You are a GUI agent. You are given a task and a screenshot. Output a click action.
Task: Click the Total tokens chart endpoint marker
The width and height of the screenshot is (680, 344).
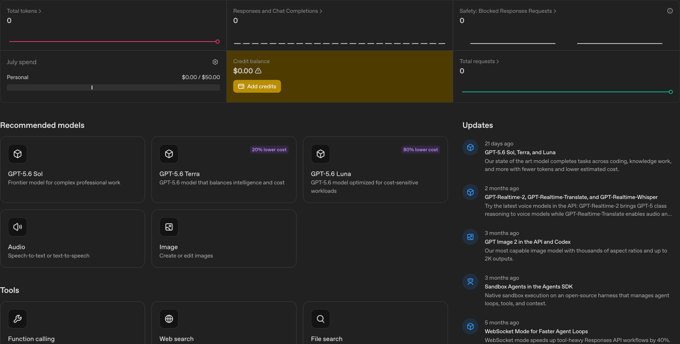[x=218, y=42]
